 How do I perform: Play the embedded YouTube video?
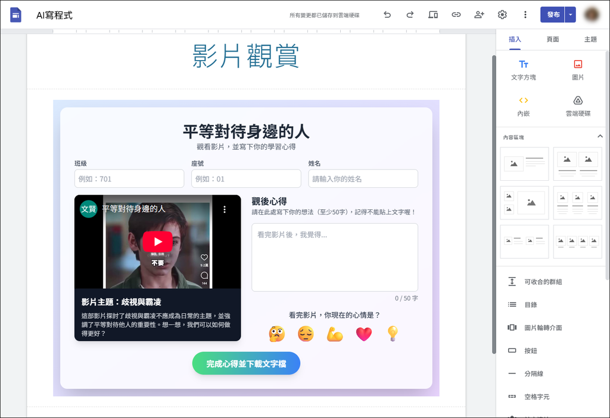[157, 241]
